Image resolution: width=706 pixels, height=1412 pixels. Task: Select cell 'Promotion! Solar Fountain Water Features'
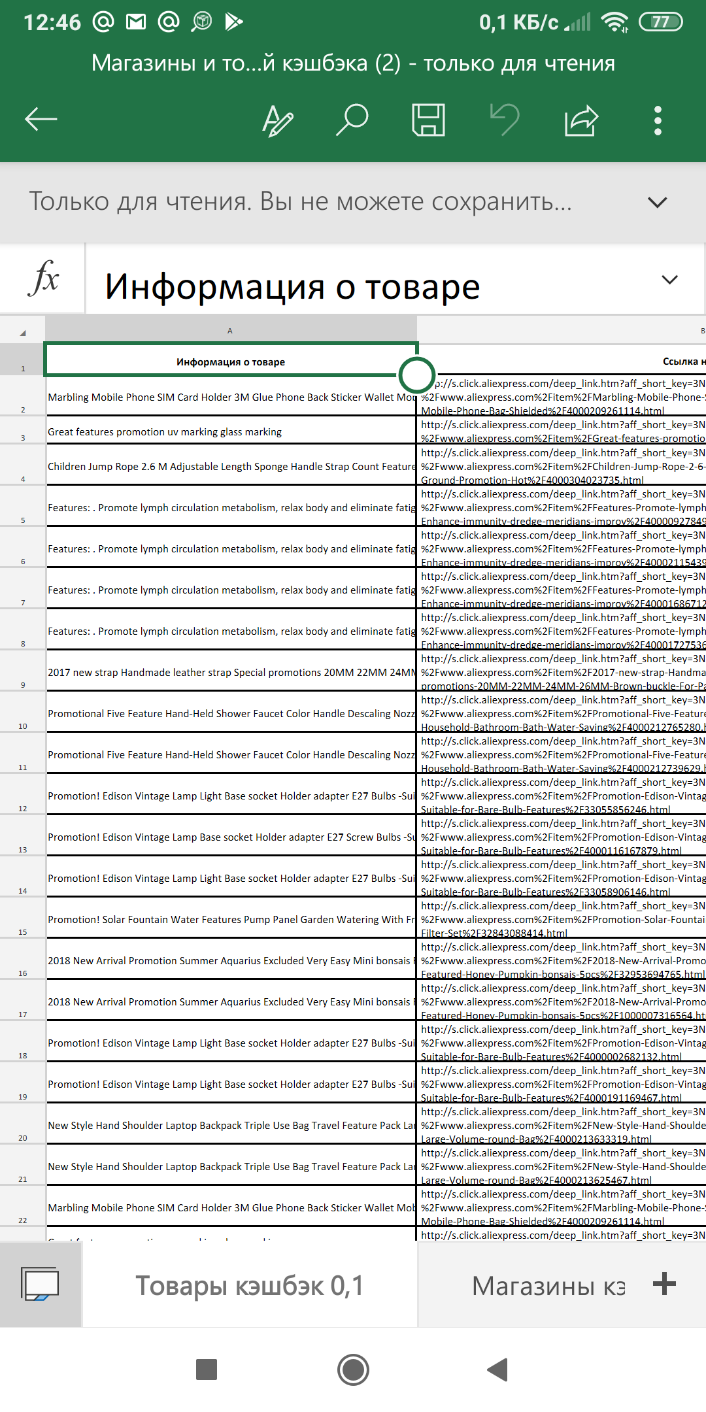click(x=231, y=918)
